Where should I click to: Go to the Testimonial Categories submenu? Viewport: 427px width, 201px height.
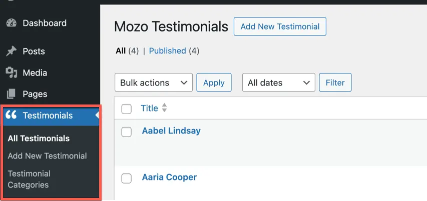[x=29, y=179]
